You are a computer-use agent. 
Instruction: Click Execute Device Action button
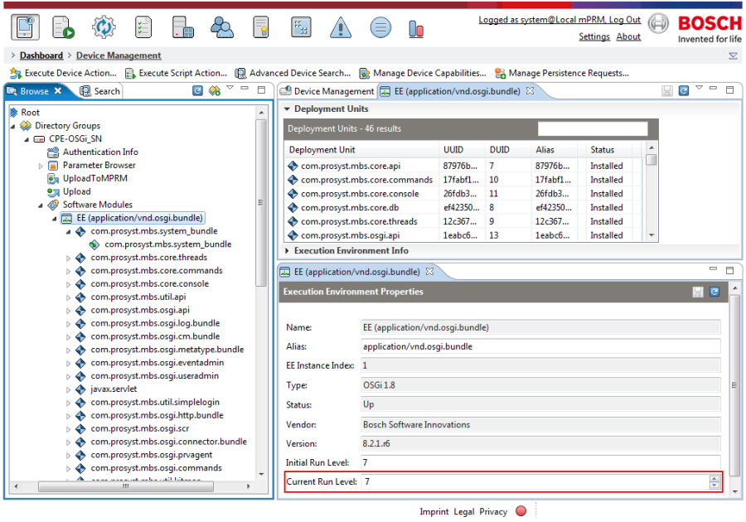(63, 73)
